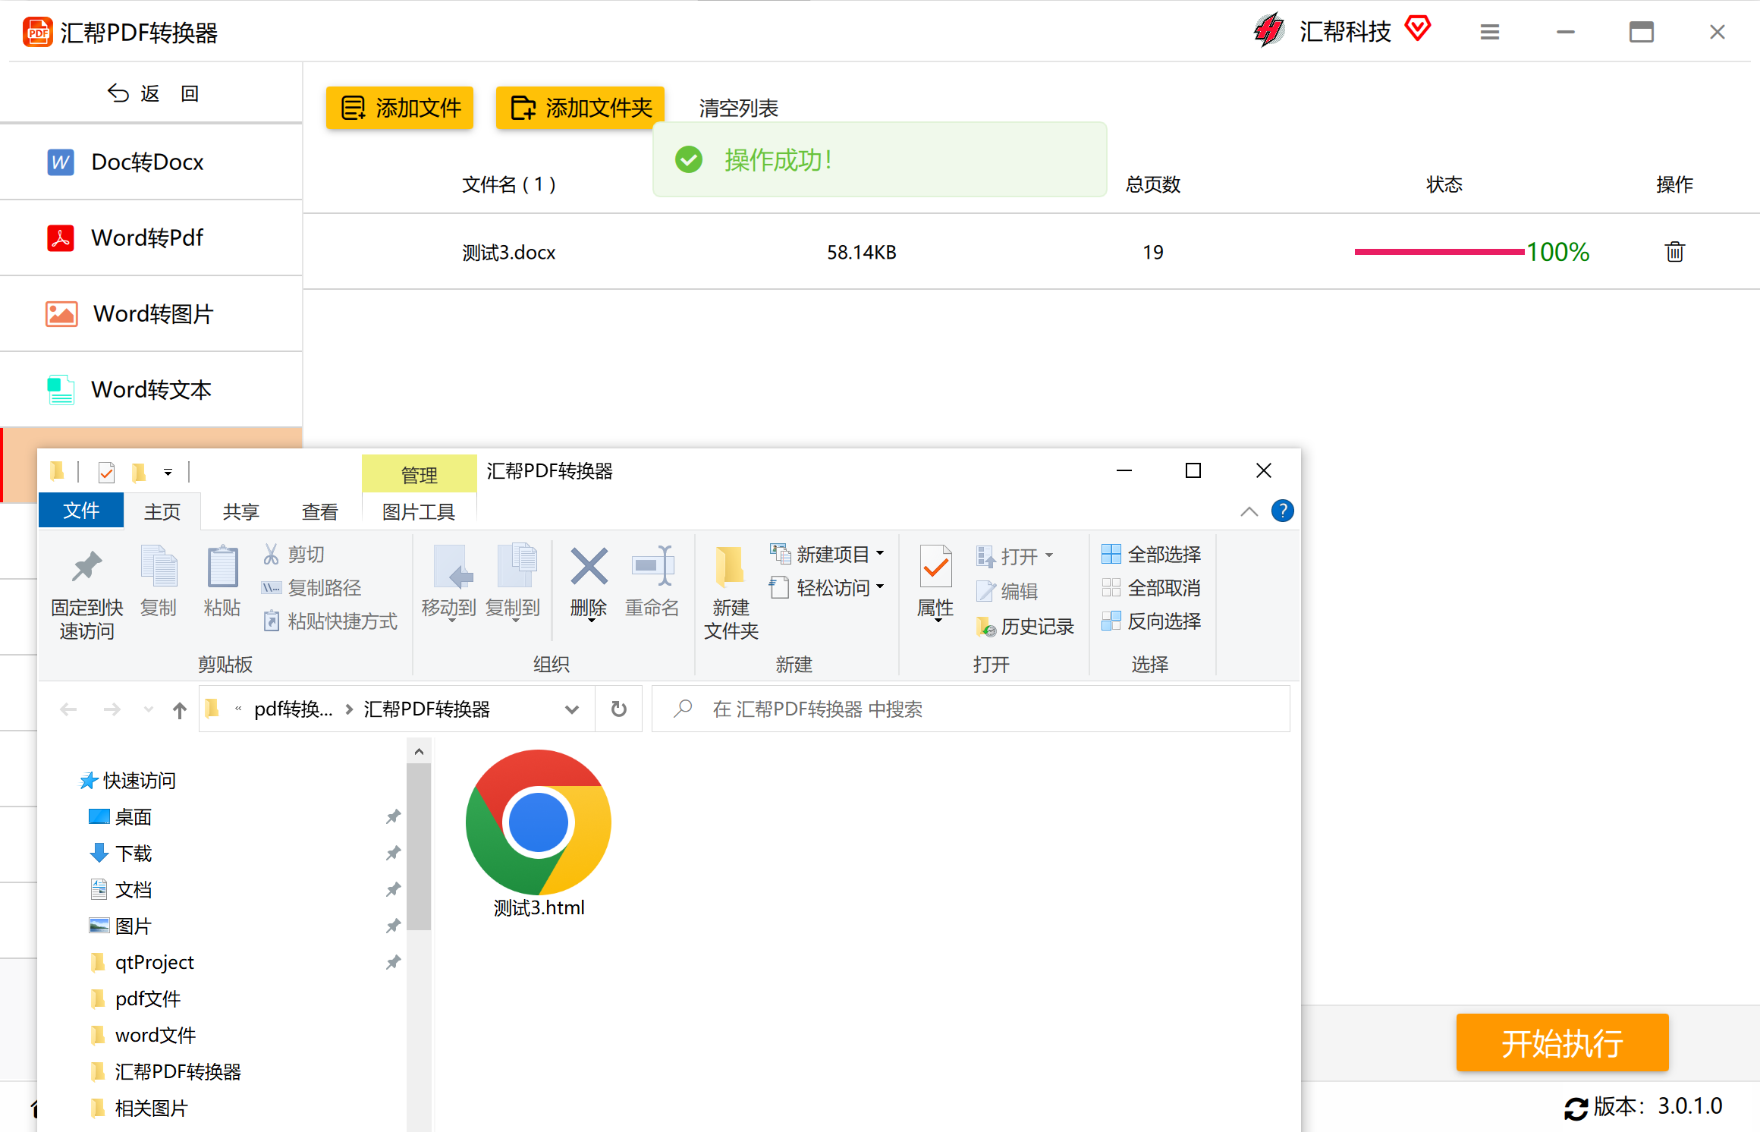Select Word转Pdf in sidebar
Screen dimensions: 1760x1132
[x=151, y=237]
